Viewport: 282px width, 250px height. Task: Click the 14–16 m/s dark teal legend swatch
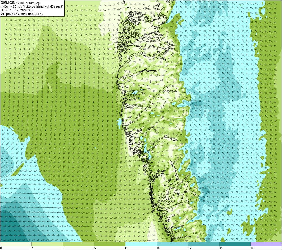[x=235, y=244]
